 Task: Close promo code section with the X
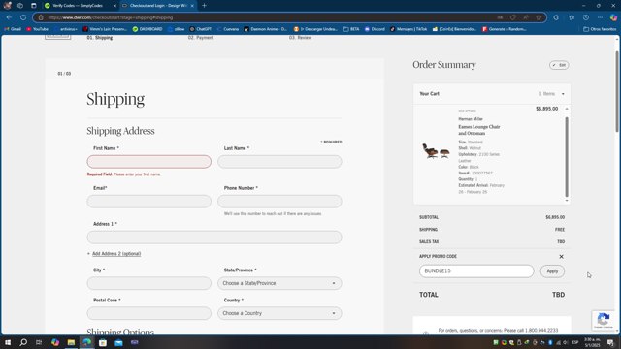click(561, 256)
